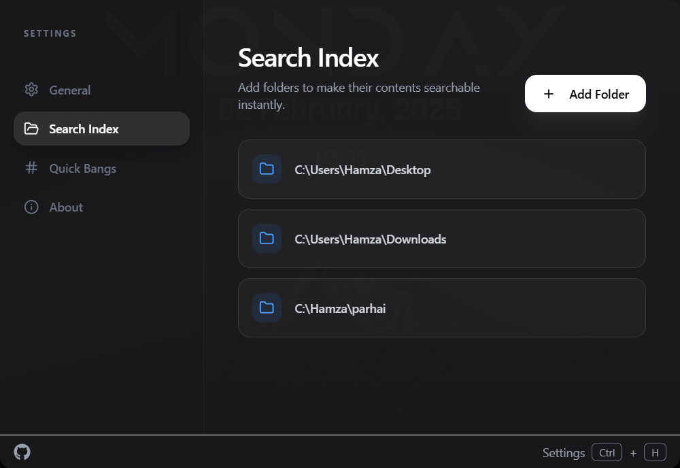Select the Search Index sidebar label
This screenshot has width=680, height=468.
(84, 129)
